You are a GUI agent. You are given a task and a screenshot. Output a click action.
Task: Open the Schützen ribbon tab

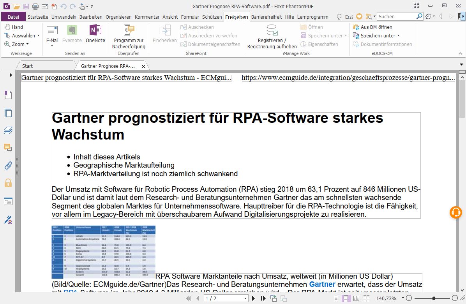(212, 17)
